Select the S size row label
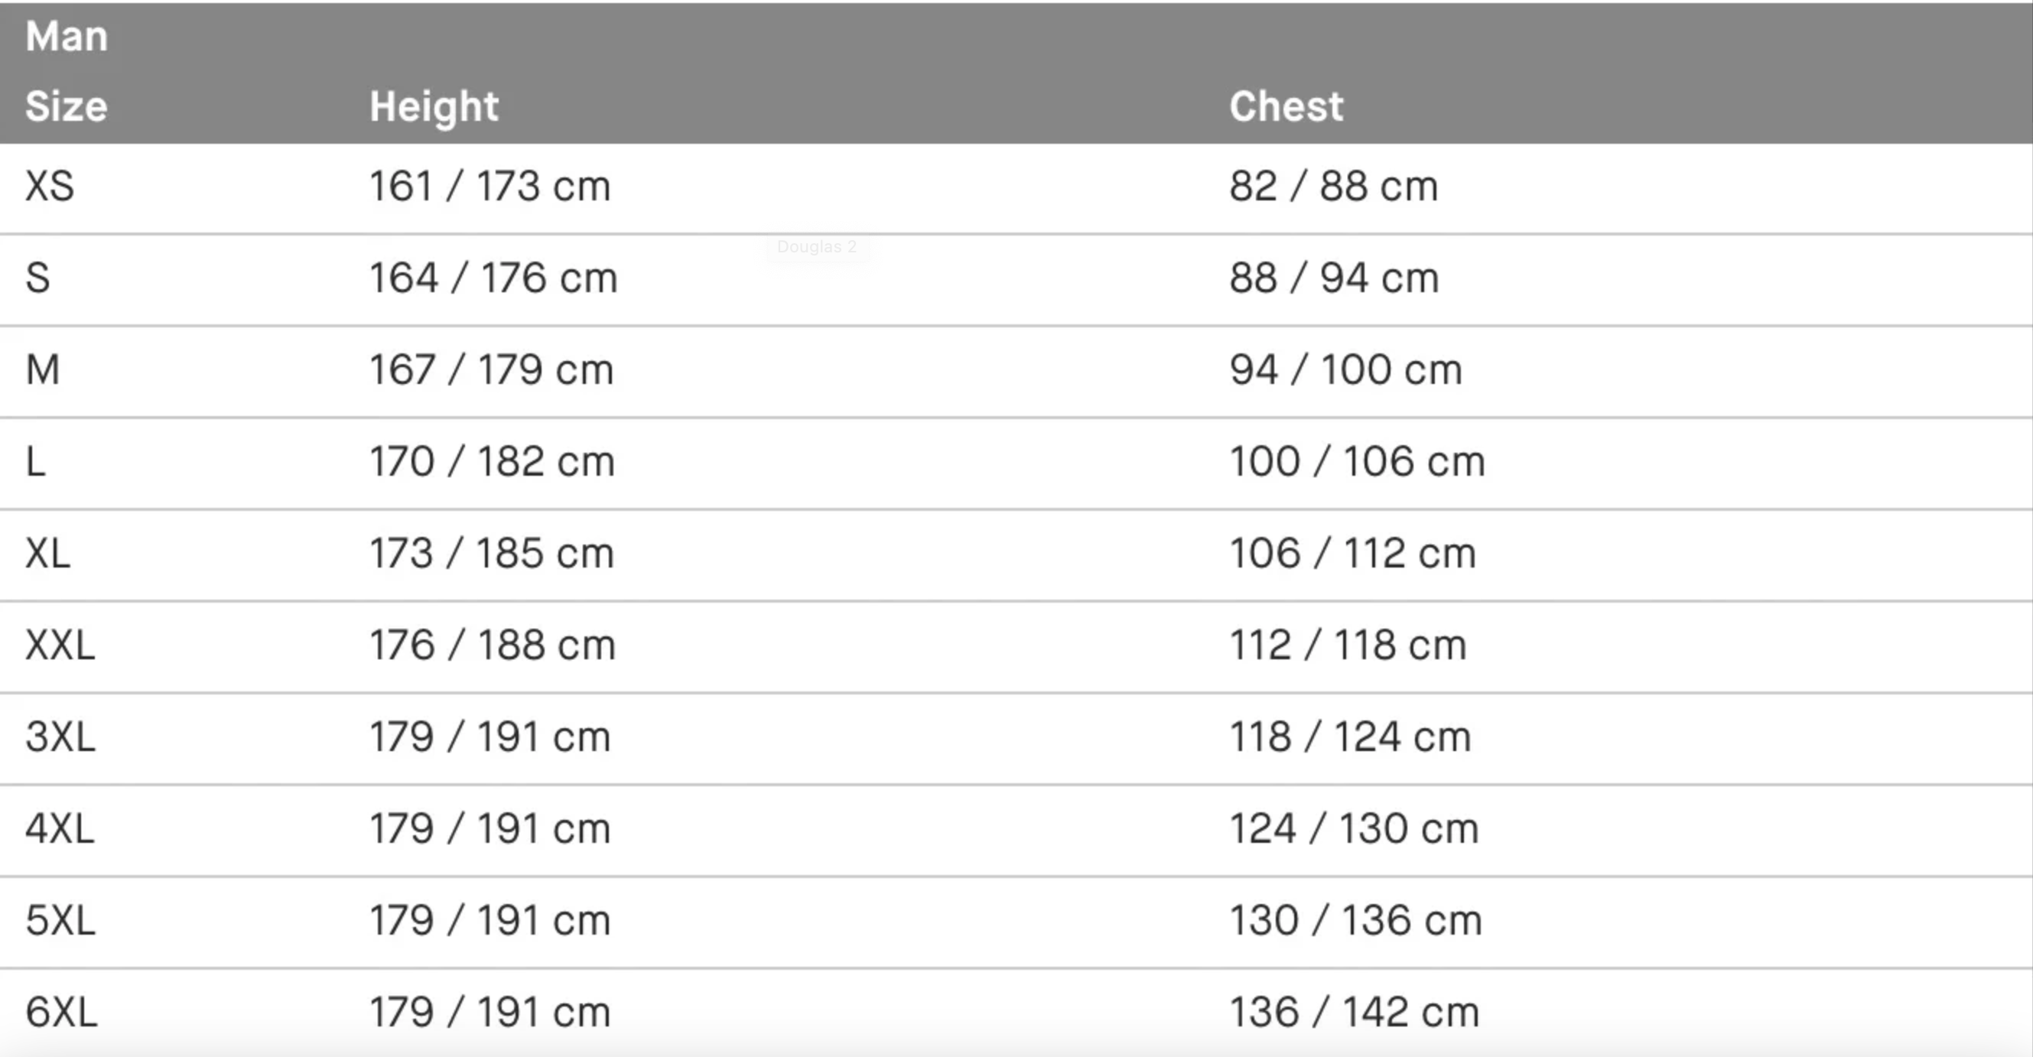The width and height of the screenshot is (2033, 1057). (38, 278)
